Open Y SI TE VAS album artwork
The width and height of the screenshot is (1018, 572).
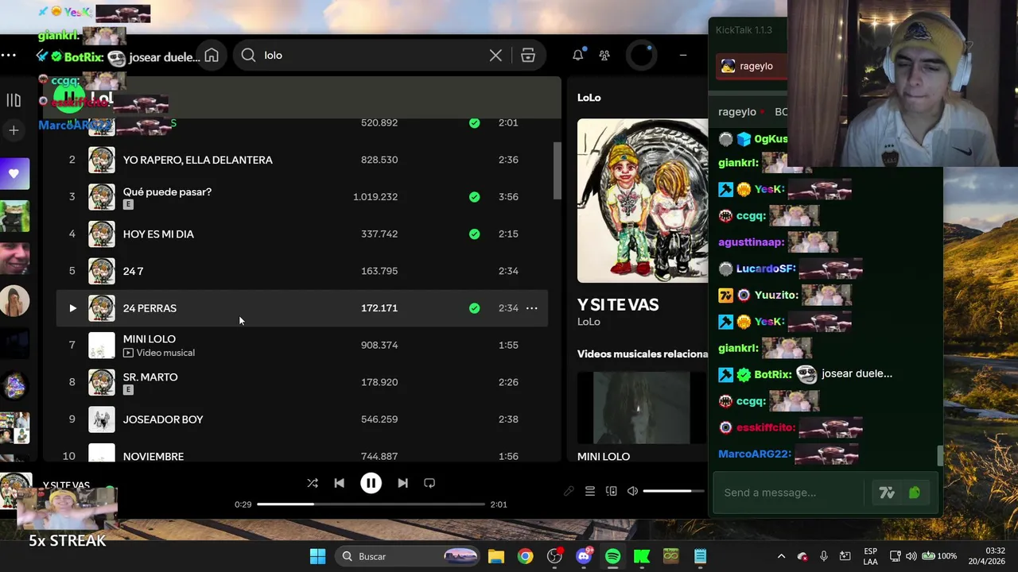tap(643, 201)
